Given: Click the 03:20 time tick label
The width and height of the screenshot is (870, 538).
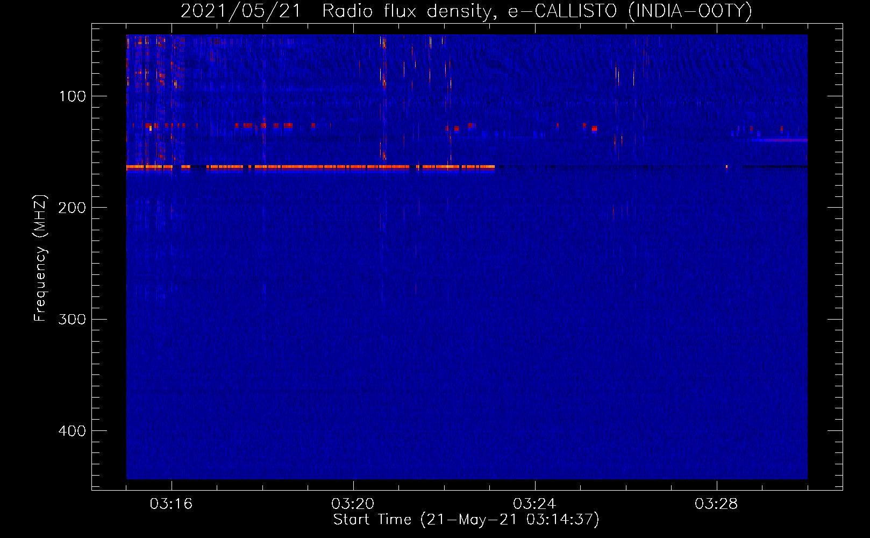Looking at the screenshot, I should point(353,504).
